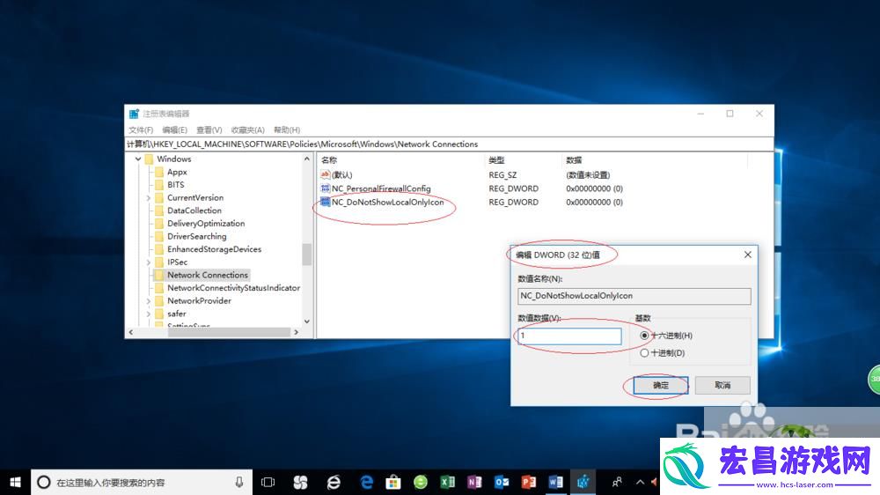Select the 十进制(D) decimal radio button
Image resolution: width=880 pixels, height=495 pixels.
coord(644,353)
